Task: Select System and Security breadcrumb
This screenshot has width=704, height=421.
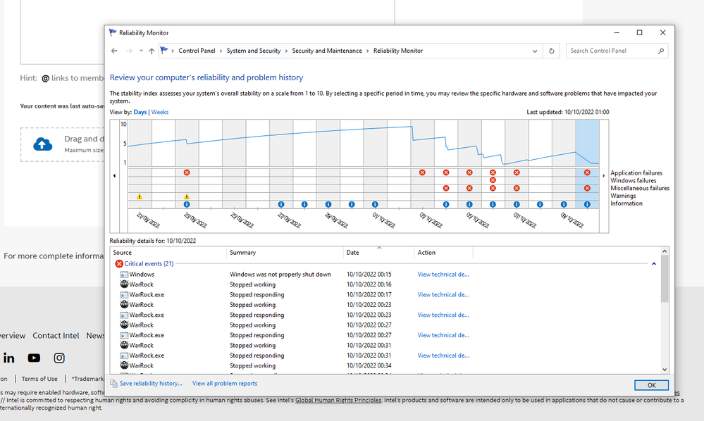Action: click(x=253, y=51)
